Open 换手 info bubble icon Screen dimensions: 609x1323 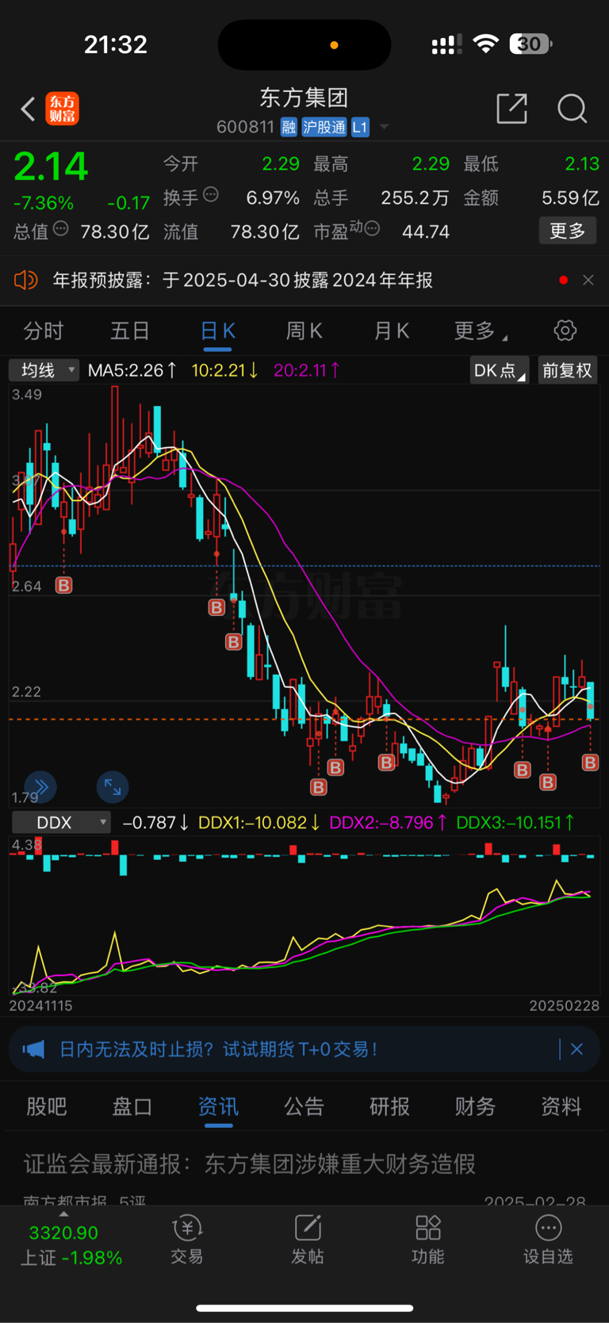point(211,194)
